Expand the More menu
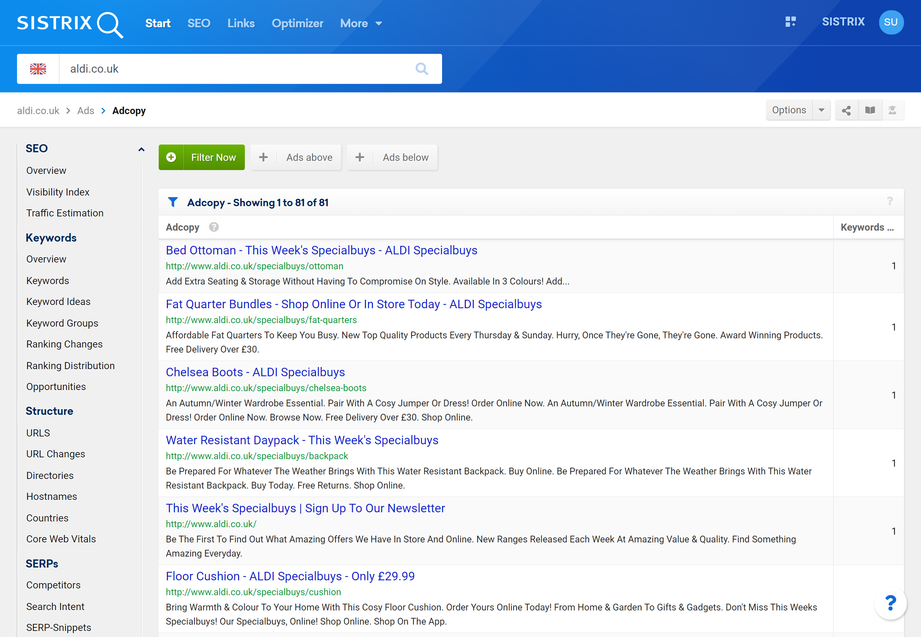Screen dimensions: 921x637 (x=361, y=23)
